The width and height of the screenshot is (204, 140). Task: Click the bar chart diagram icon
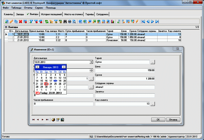coord(112,22)
